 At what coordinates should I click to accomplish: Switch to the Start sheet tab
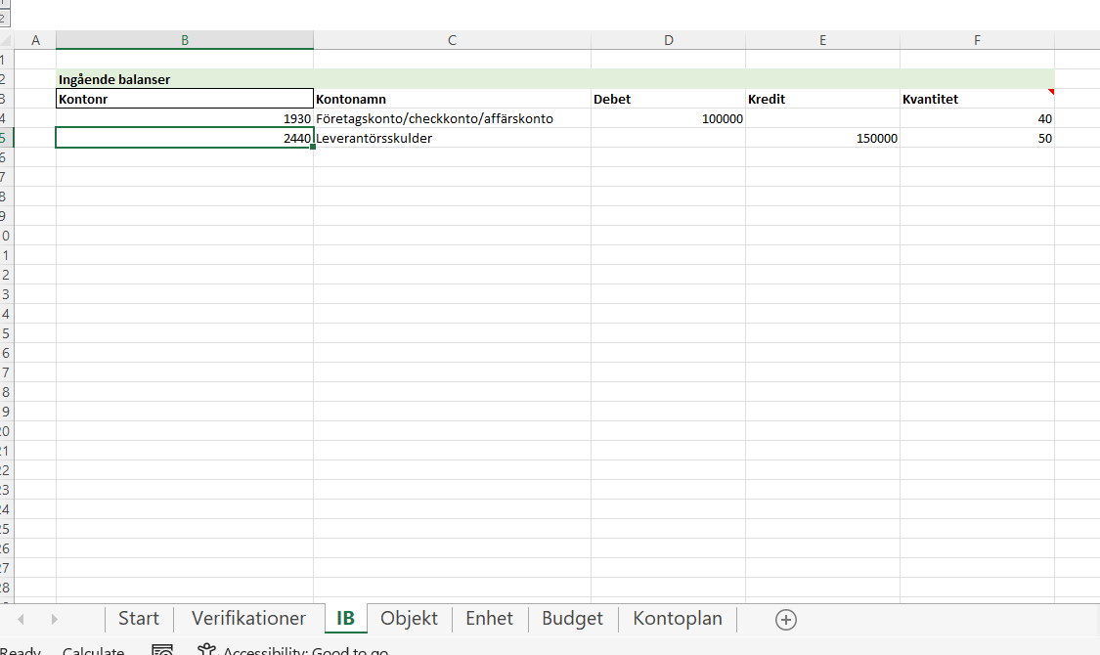point(138,619)
